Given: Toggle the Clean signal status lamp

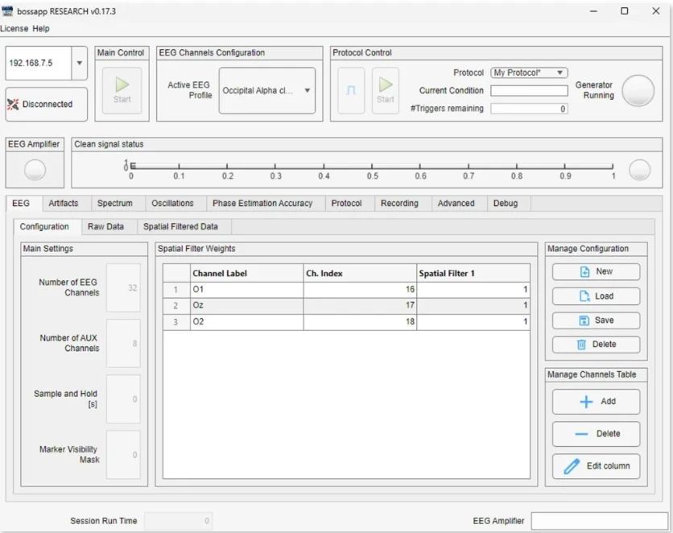Looking at the screenshot, I should click(x=639, y=170).
